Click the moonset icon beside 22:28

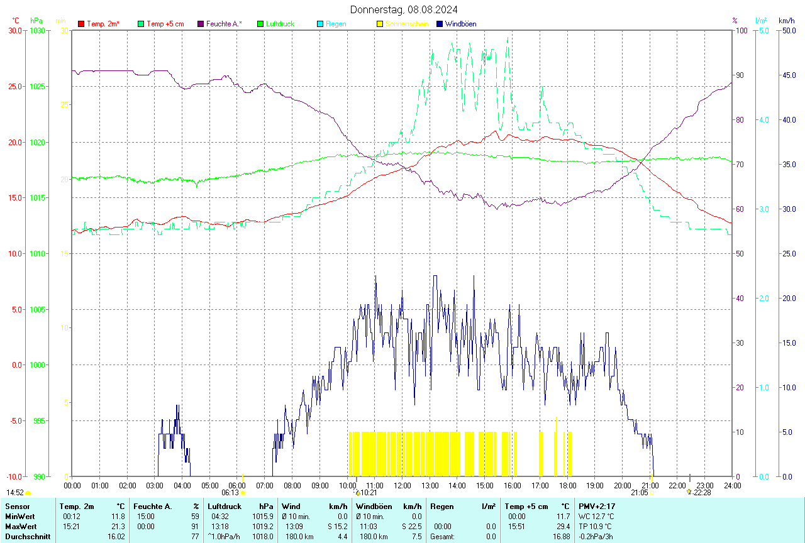(x=689, y=493)
